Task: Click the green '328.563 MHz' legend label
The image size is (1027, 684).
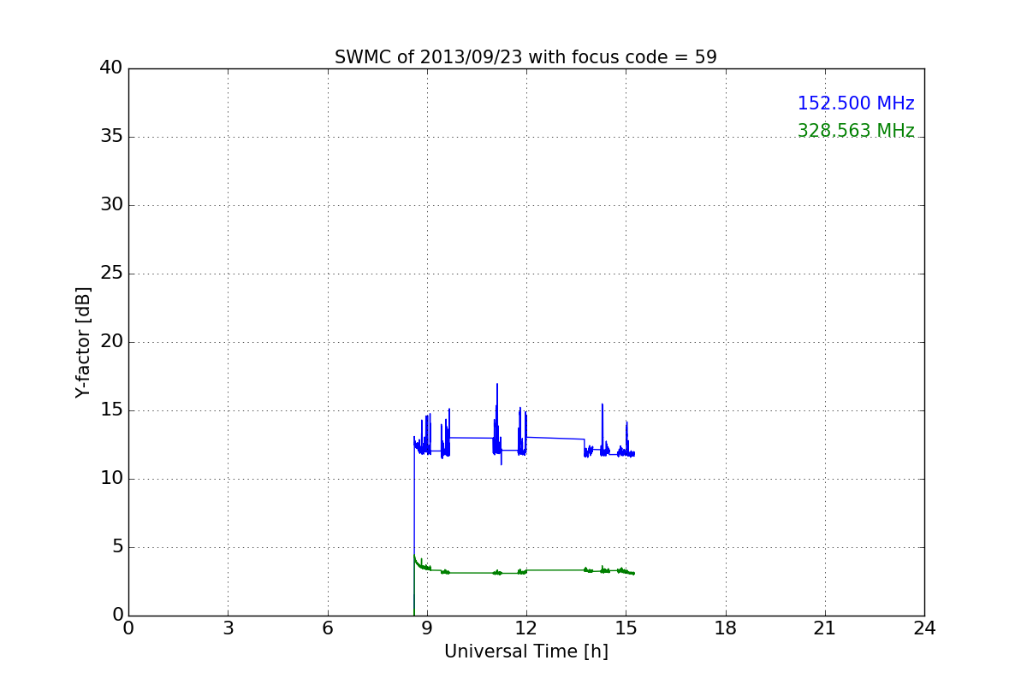Action: (856, 131)
